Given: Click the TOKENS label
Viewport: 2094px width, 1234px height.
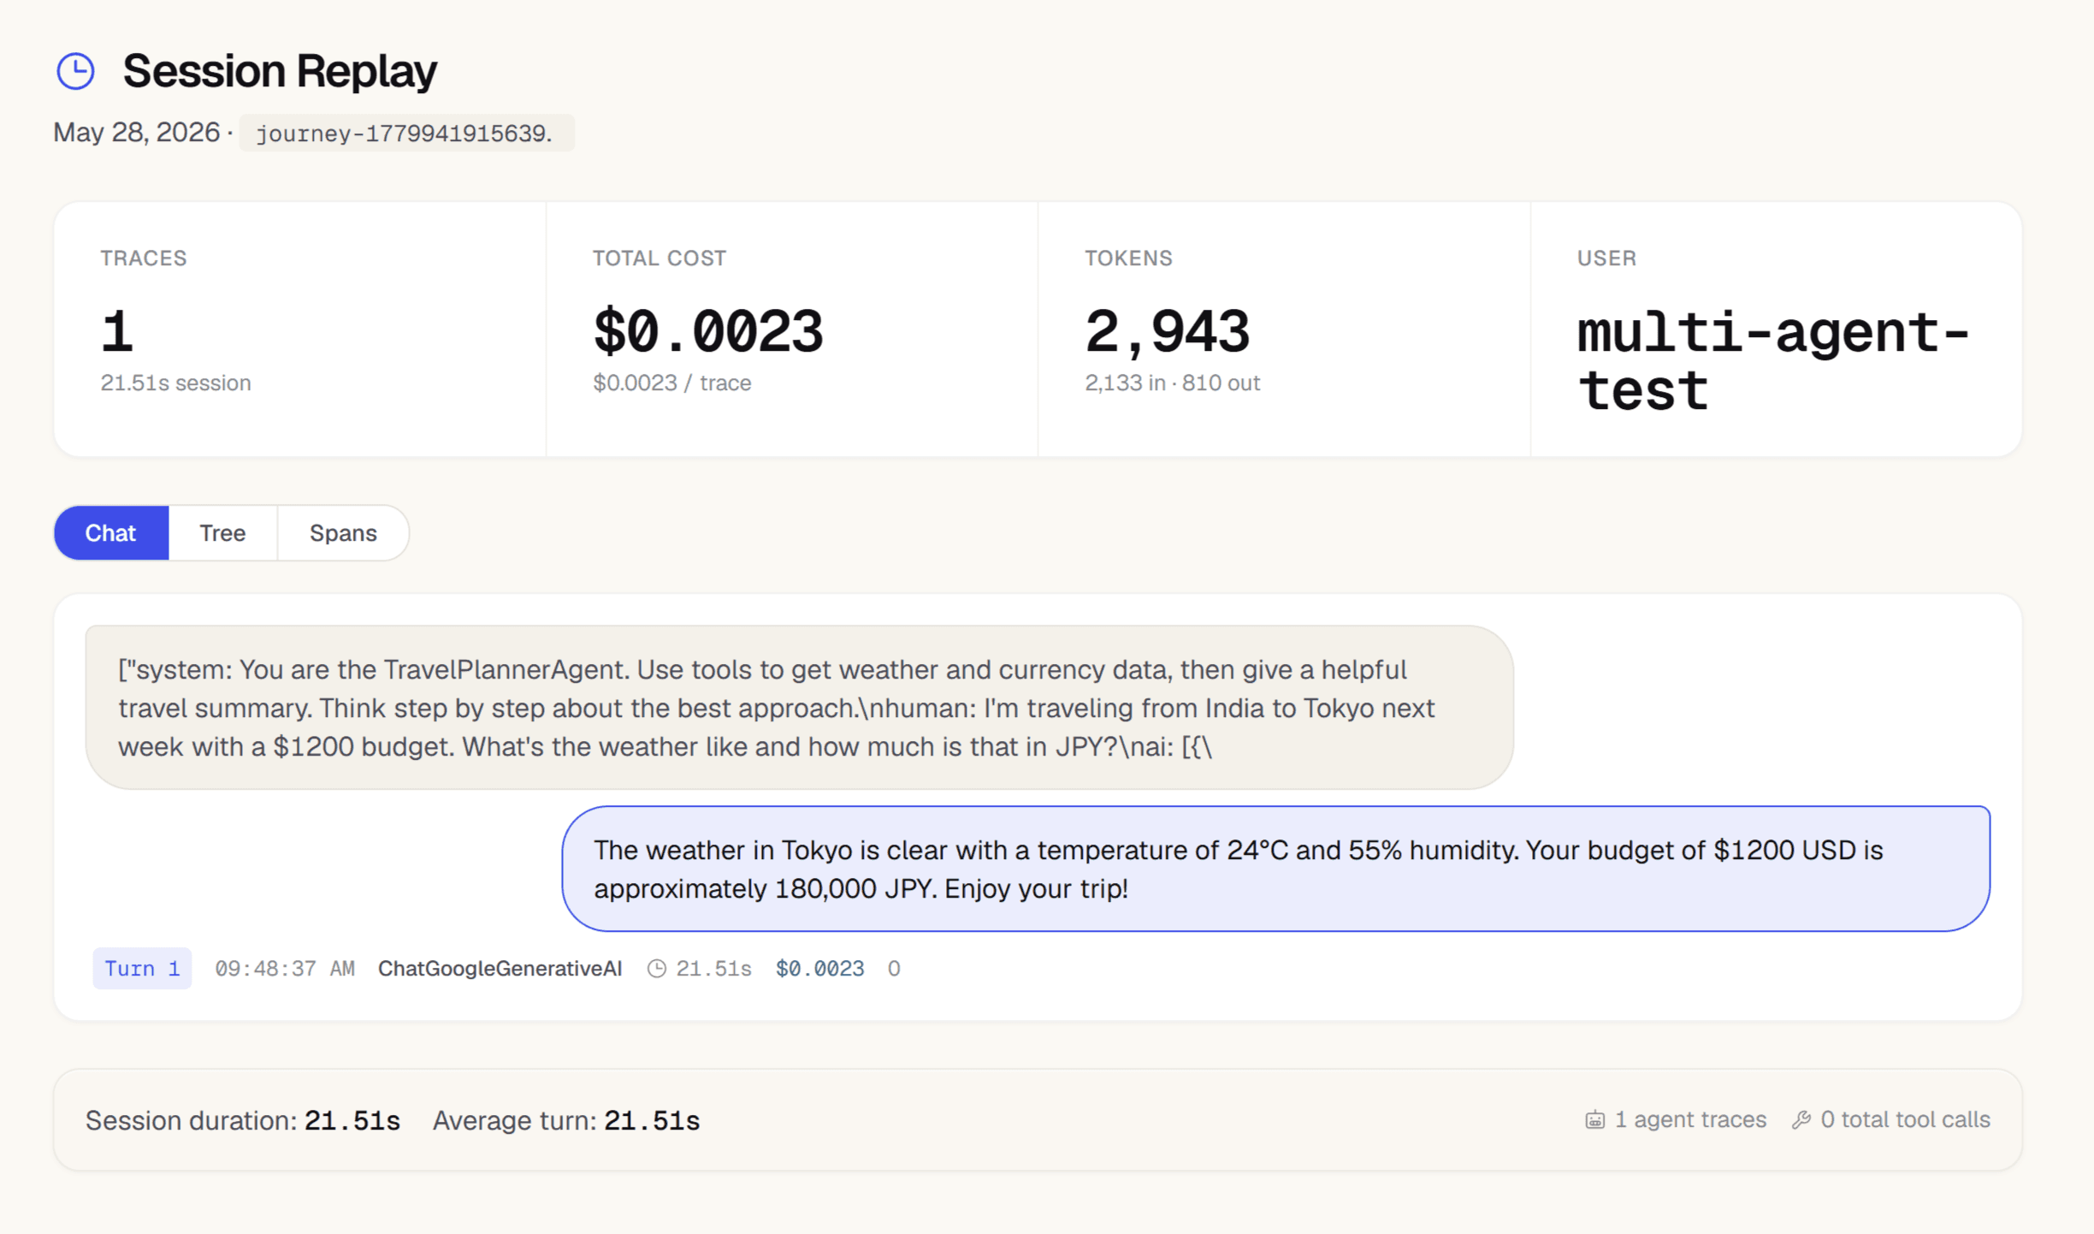Looking at the screenshot, I should click(x=1128, y=258).
